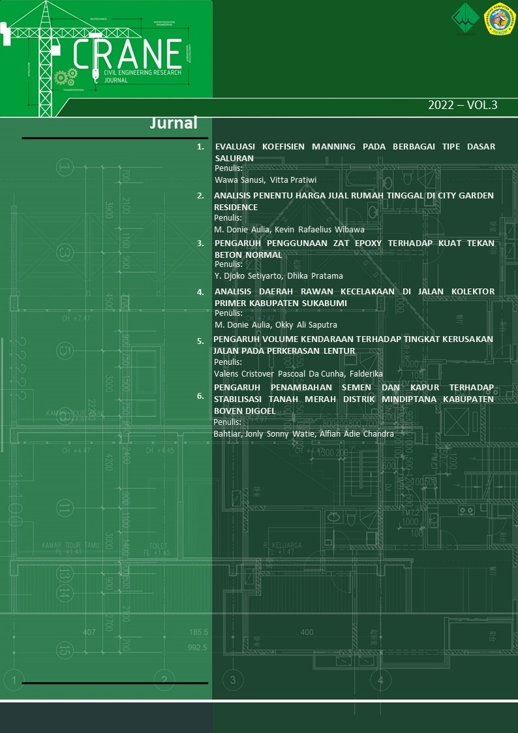Image resolution: width=518 pixels, height=733 pixels.
Task: Click the green diamond logo beside UNIKOM emblem
Action: [465, 20]
